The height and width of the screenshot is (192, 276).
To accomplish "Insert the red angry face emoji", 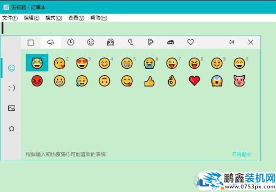I will coord(37,81).
